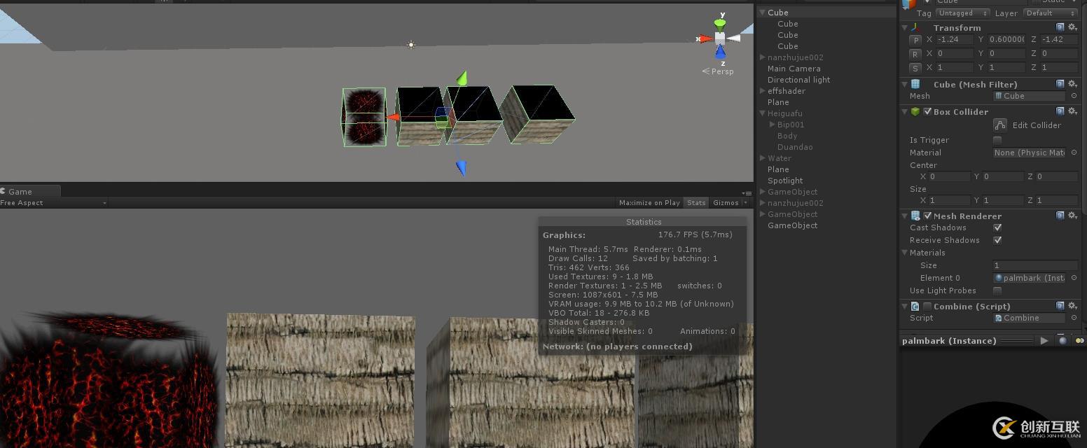Open the Layer Default dropdown
The width and height of the screenshot is (1087, 448).
click(1050, 13)
